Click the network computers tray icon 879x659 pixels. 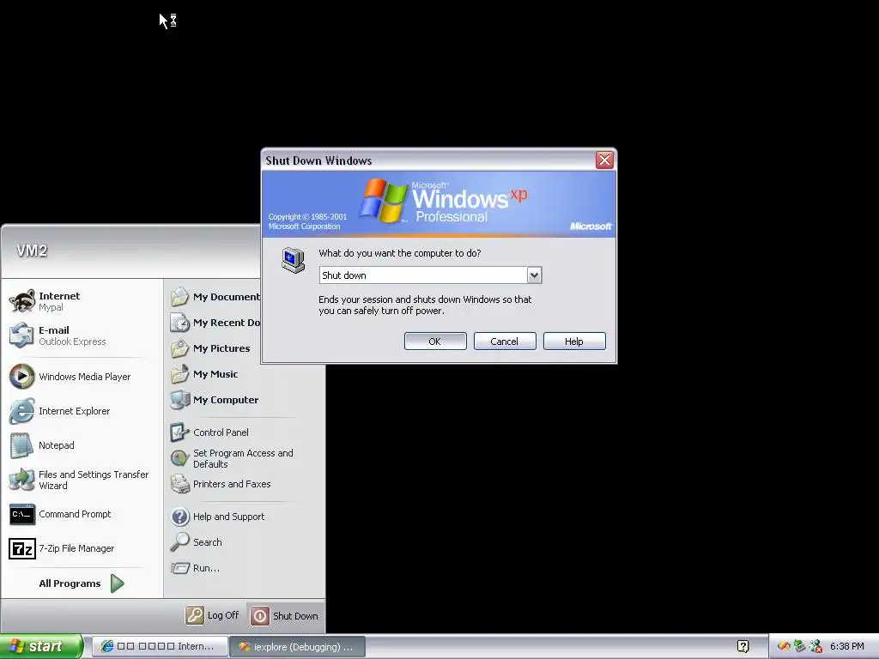[799, 647]
